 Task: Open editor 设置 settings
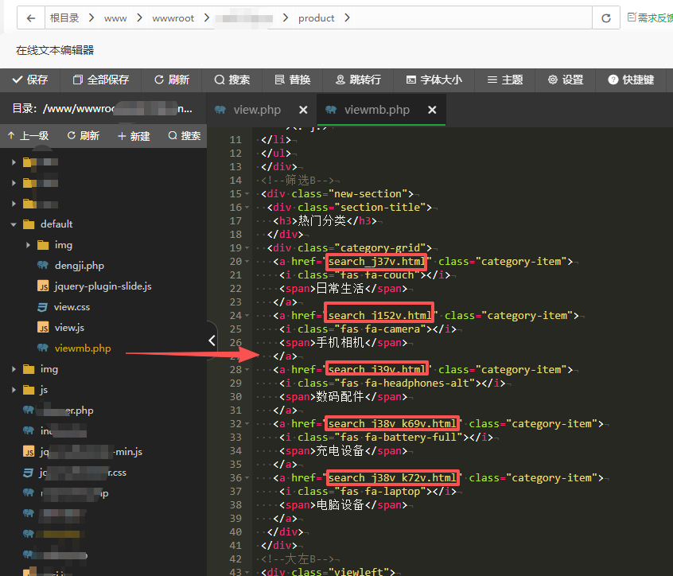tap(566, 80)
